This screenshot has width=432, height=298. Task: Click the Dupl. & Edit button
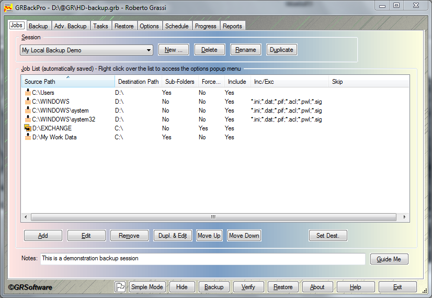click(x=173, y=236)
